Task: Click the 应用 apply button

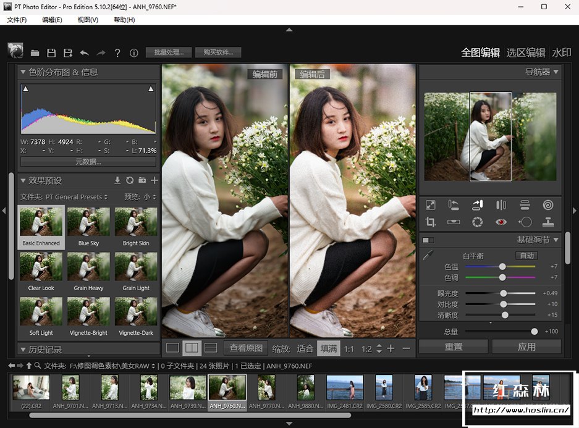Action: click(526, 346)
